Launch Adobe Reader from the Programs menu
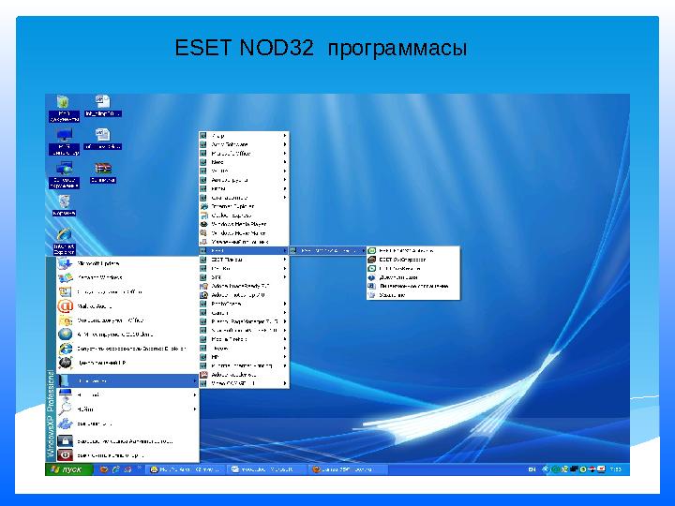Viewport: 675px width, 506px height. pyautogui.click(x=244, y=374)
